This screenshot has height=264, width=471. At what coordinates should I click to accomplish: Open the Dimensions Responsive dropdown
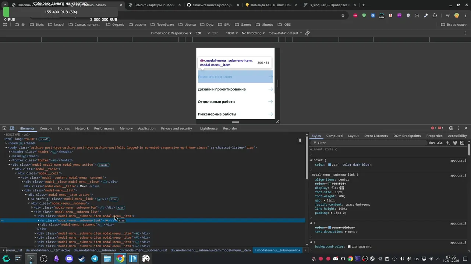tap(171, 33)
